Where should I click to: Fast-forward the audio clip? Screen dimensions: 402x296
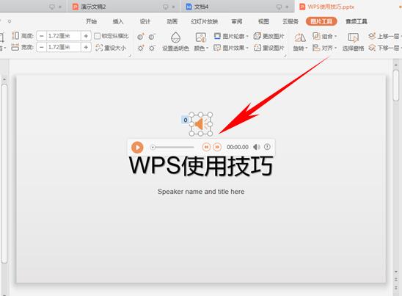click(217, 147)
